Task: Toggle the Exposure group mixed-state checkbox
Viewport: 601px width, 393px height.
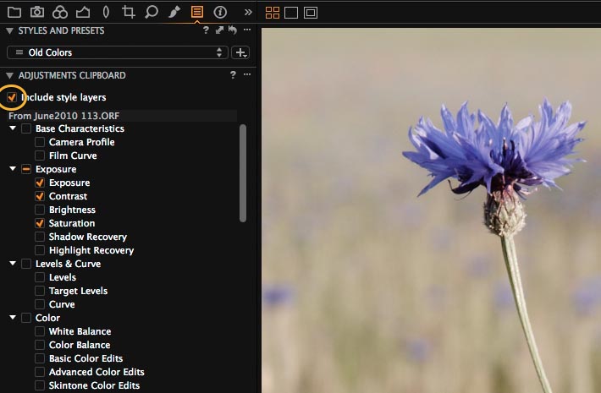Action: [26, 169]
